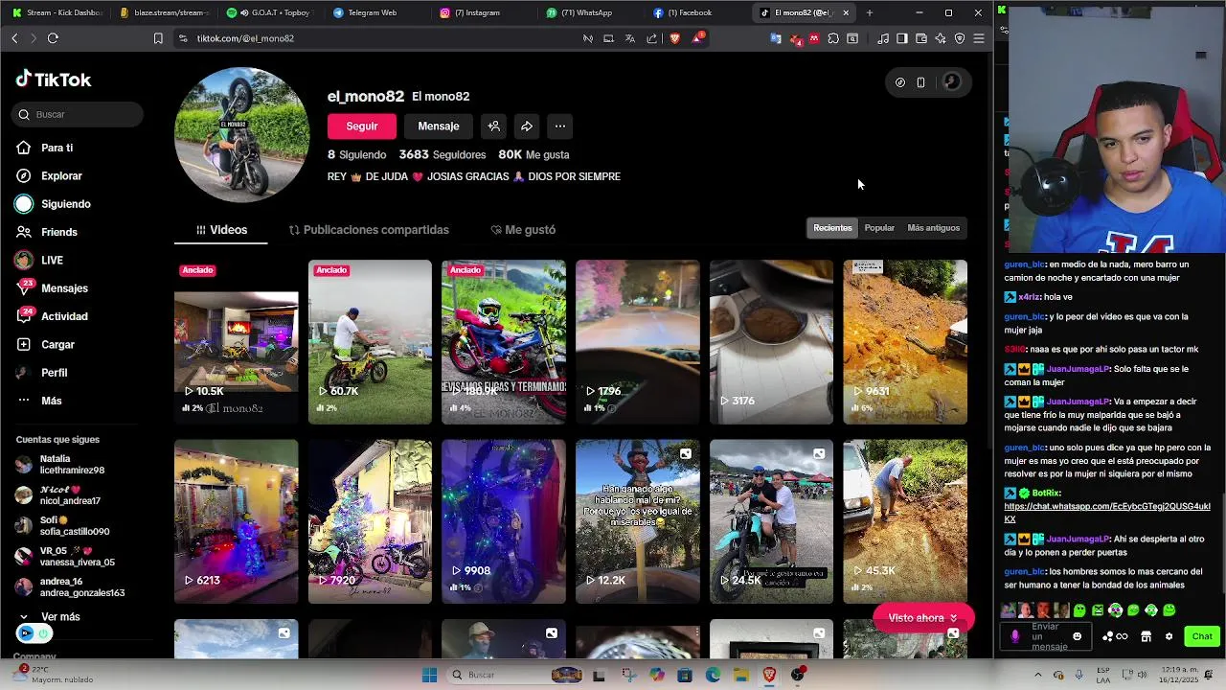Open the WhatsApp chat link from BotRix

click(1107, 513)
